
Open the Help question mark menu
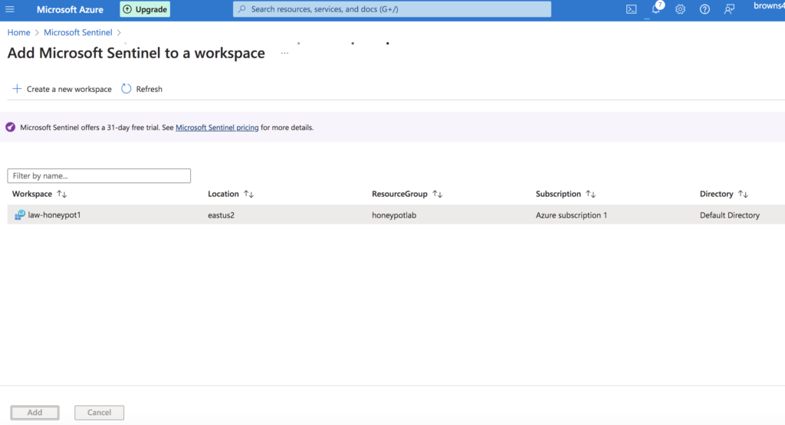click(705, 9)
